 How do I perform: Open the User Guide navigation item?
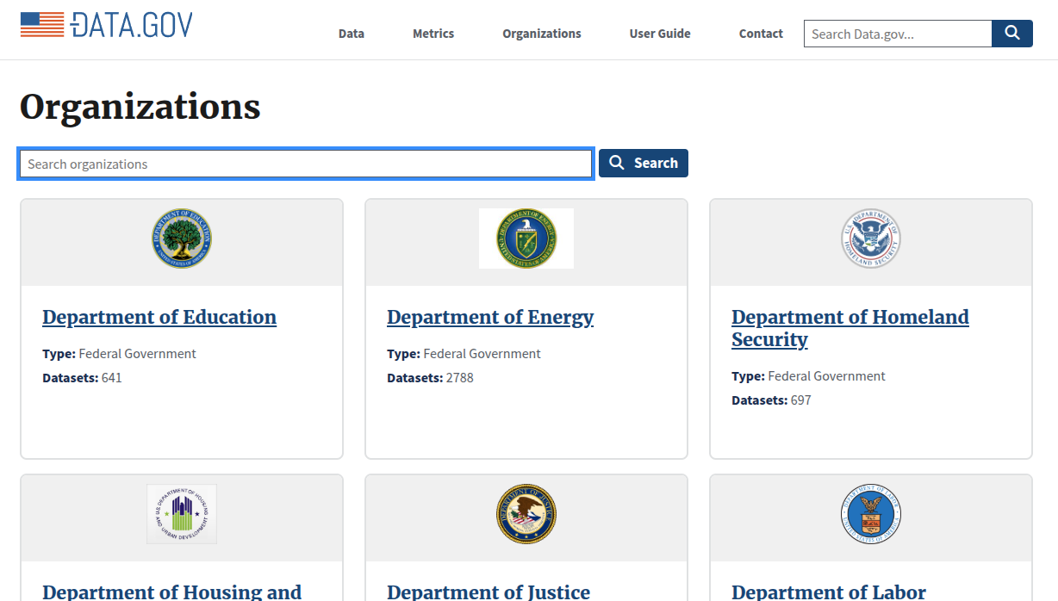tap(659, 34)
